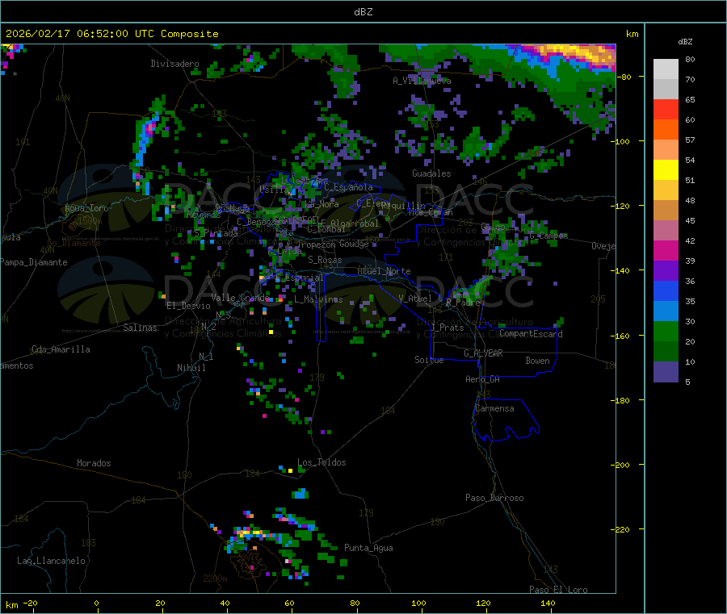The width and height of the screenshot is (727, 614).
Task: Click the '80' value in the dBZ legend
Action: click(x=690, y=59)
